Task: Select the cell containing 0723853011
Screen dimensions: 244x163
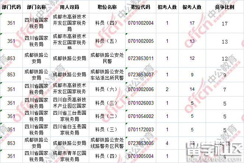Action: (140, 59)
